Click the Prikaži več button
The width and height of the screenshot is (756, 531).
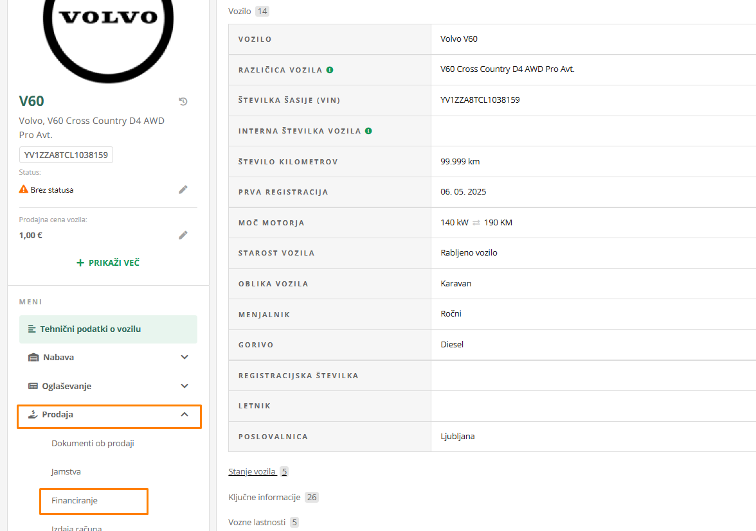(108, 263)
